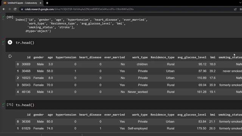Click the site lock icon in address bar
242x136 pixels.
point(22,9)
